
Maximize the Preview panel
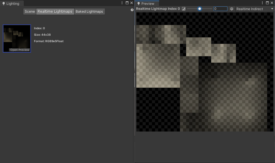(267, 3)
